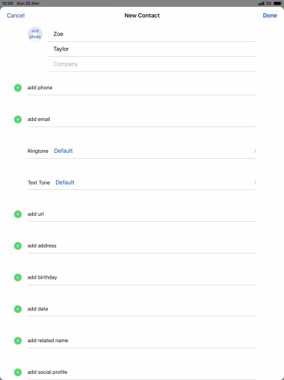Select the Company text field
This screenshot has width=284, height=380.
click(x=152, y=64)
